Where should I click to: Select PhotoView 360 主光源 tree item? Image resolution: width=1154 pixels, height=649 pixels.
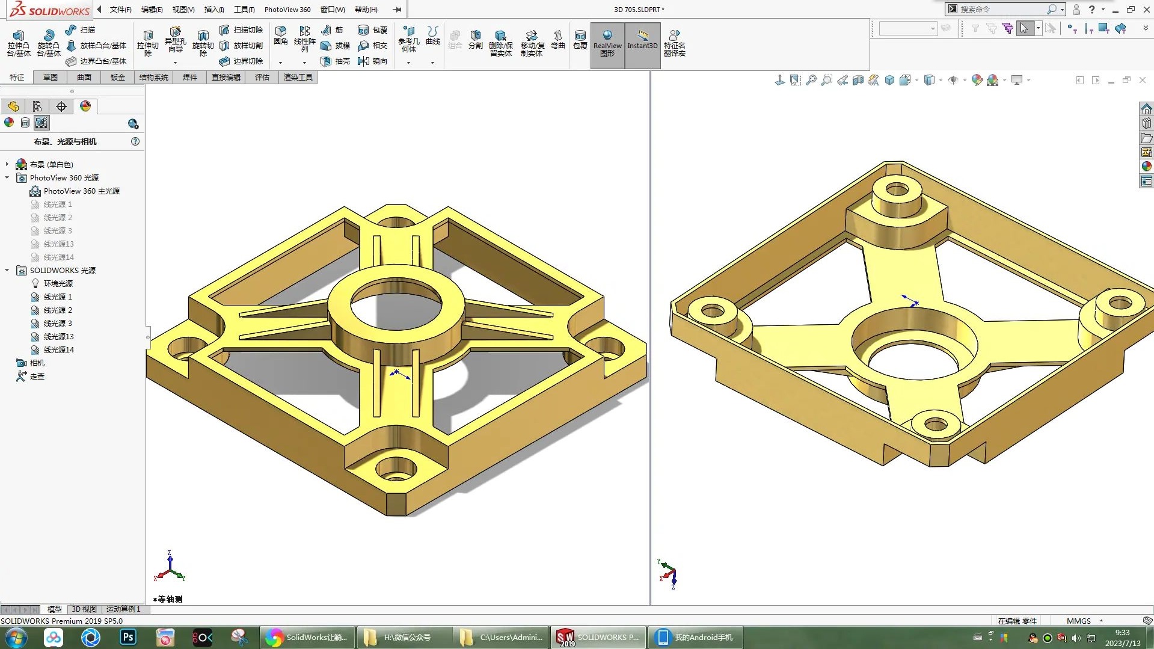click(x=75, y=191)
